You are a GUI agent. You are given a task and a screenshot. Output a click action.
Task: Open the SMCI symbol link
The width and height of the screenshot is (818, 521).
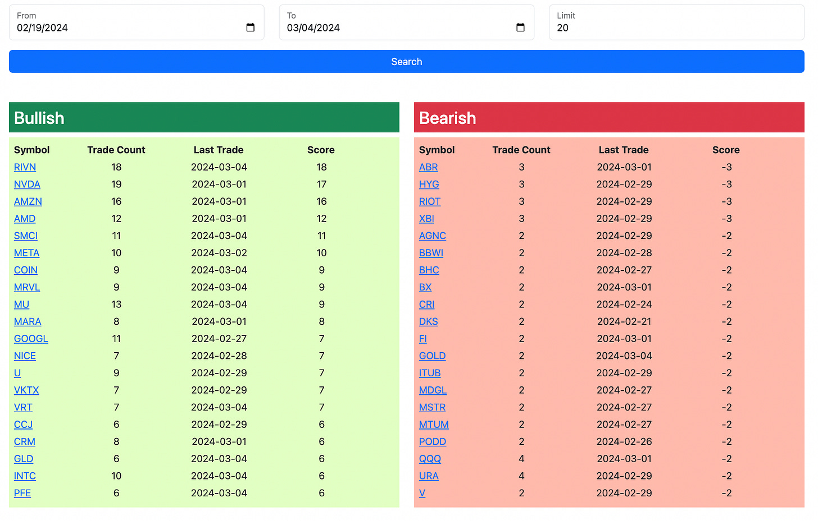[26, 236]
